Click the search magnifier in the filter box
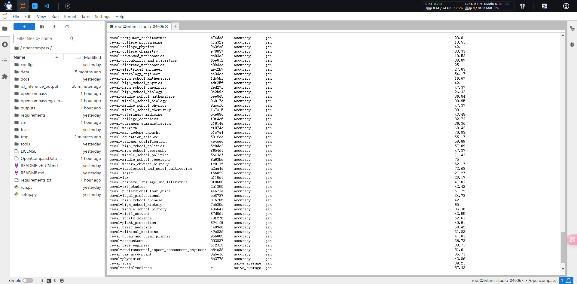577x284 pixels. (72, 38)
